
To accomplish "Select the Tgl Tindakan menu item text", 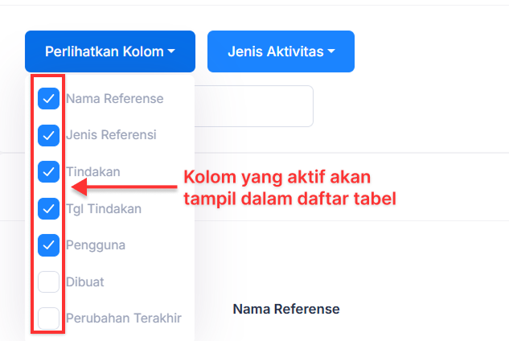I will point(104,209).
